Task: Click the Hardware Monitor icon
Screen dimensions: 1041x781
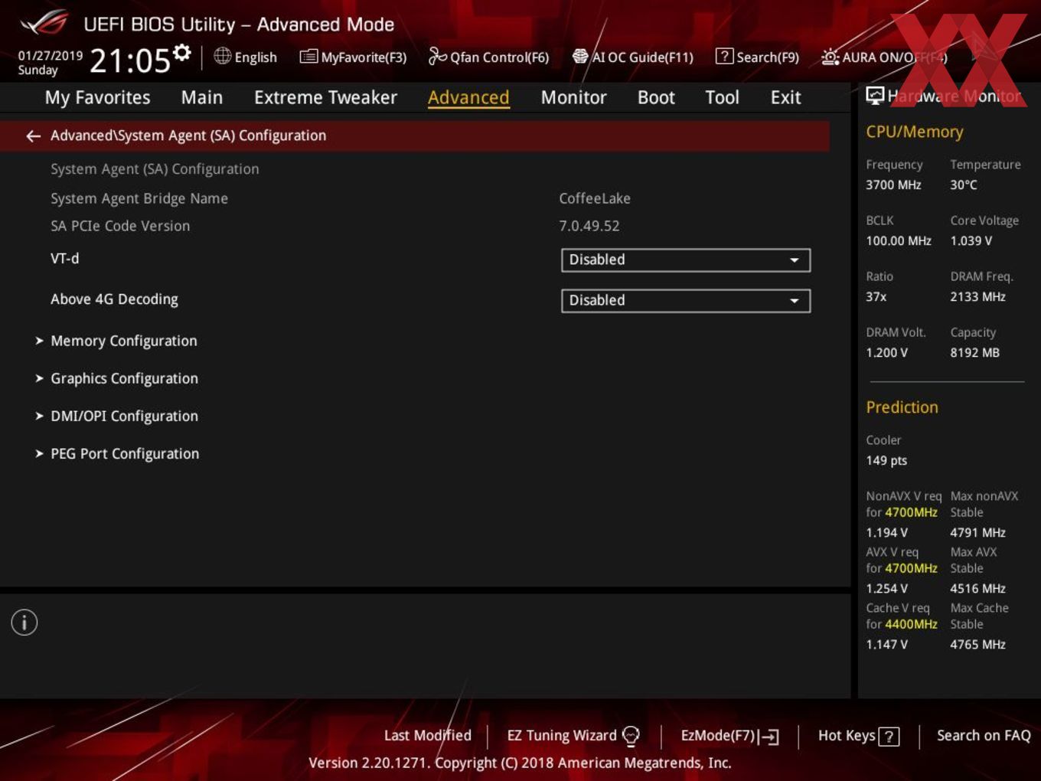Action: pos(875,96)
